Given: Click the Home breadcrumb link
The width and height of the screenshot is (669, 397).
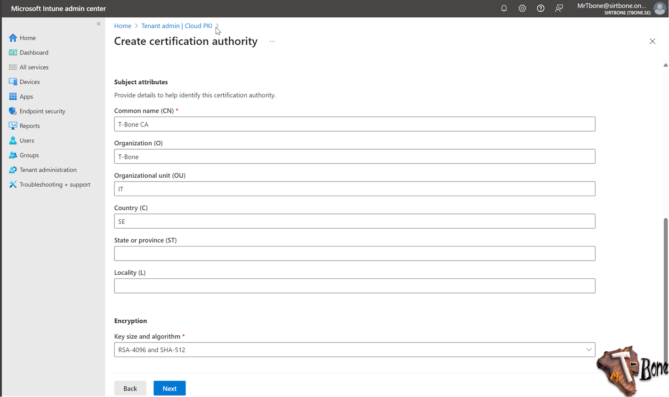Looking at the screenshot, I should [122, 26].
